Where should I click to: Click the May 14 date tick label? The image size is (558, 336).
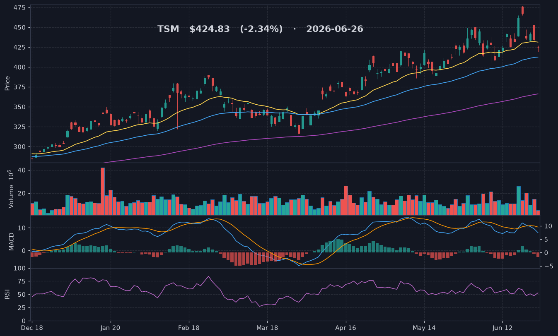[424, 328]
